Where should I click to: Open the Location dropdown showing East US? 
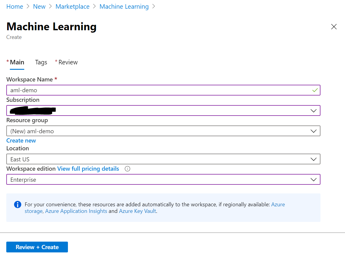pyautogui.click(x=163, y=159)
